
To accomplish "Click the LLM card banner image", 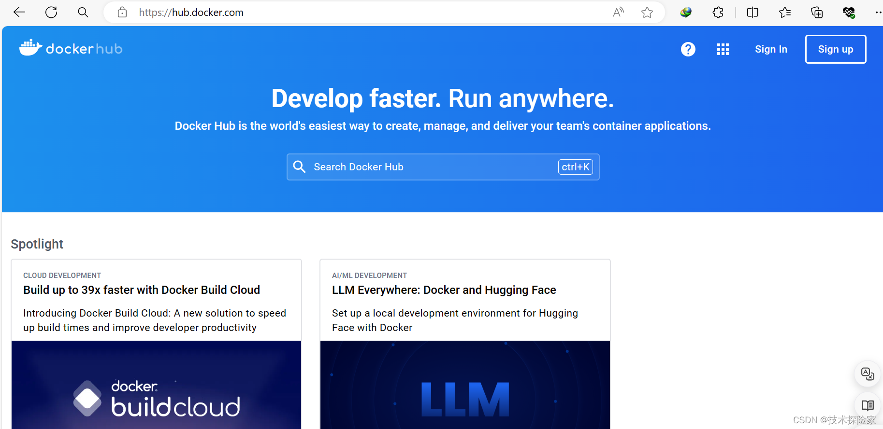I will 465,385.
